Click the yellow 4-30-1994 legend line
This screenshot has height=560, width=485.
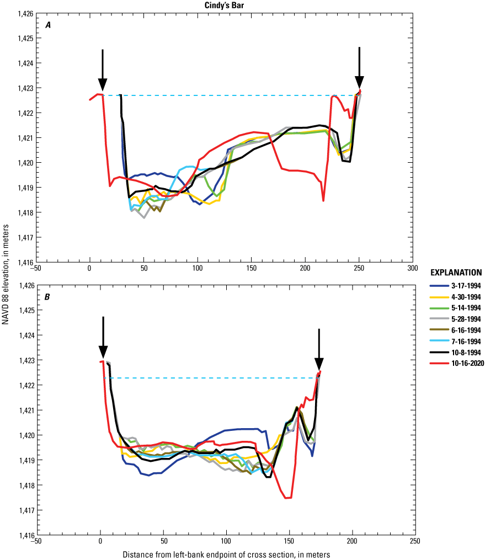439,297
